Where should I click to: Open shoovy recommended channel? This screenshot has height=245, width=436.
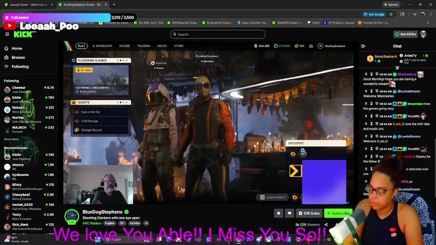(29, 167)
